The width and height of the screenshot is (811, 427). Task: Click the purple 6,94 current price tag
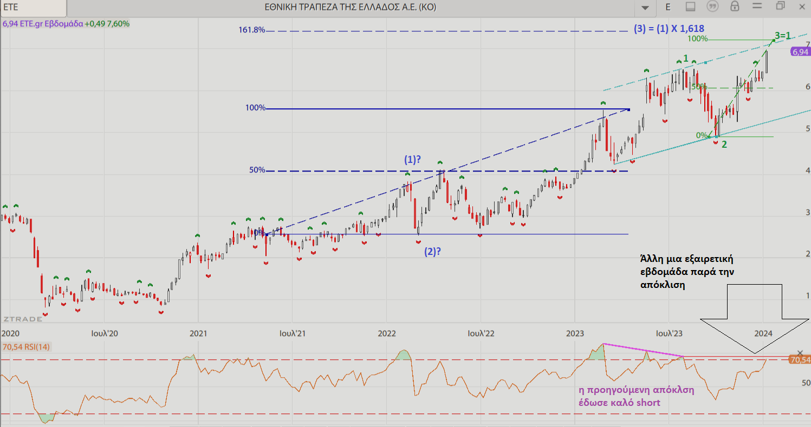[800, 52]
